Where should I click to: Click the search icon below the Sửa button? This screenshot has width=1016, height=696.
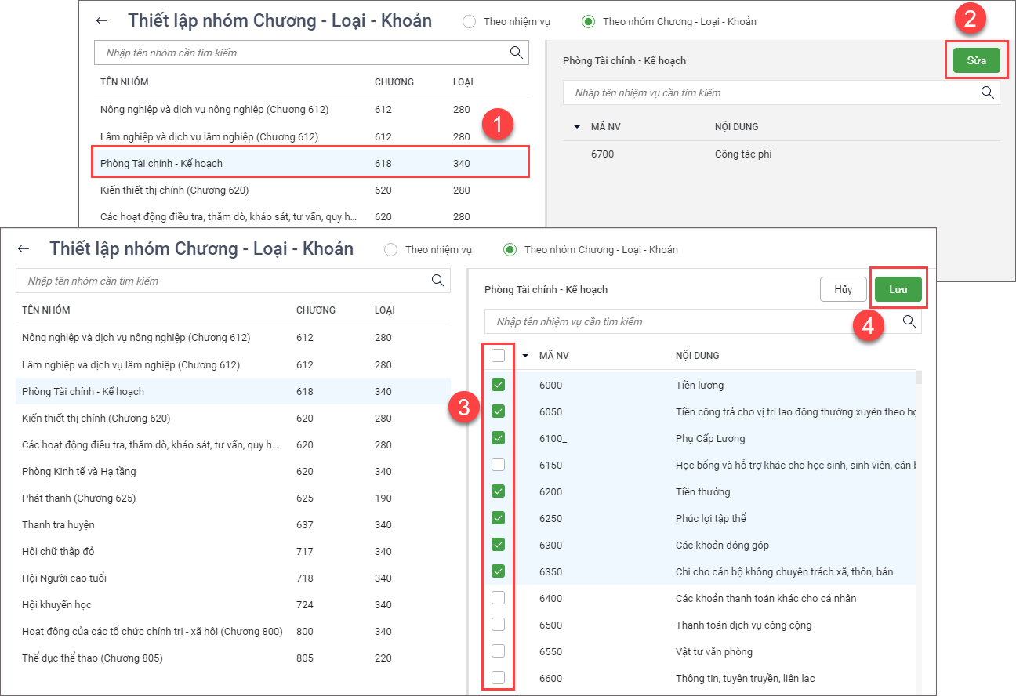[x=987, y=92]
